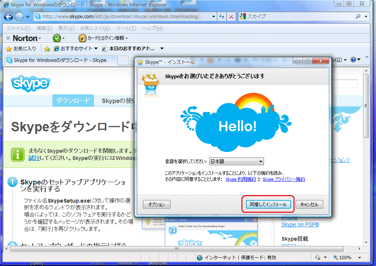Click the Norton padlock identity icon
Viewport: 376px width, 266px height.
coord(82,38)
